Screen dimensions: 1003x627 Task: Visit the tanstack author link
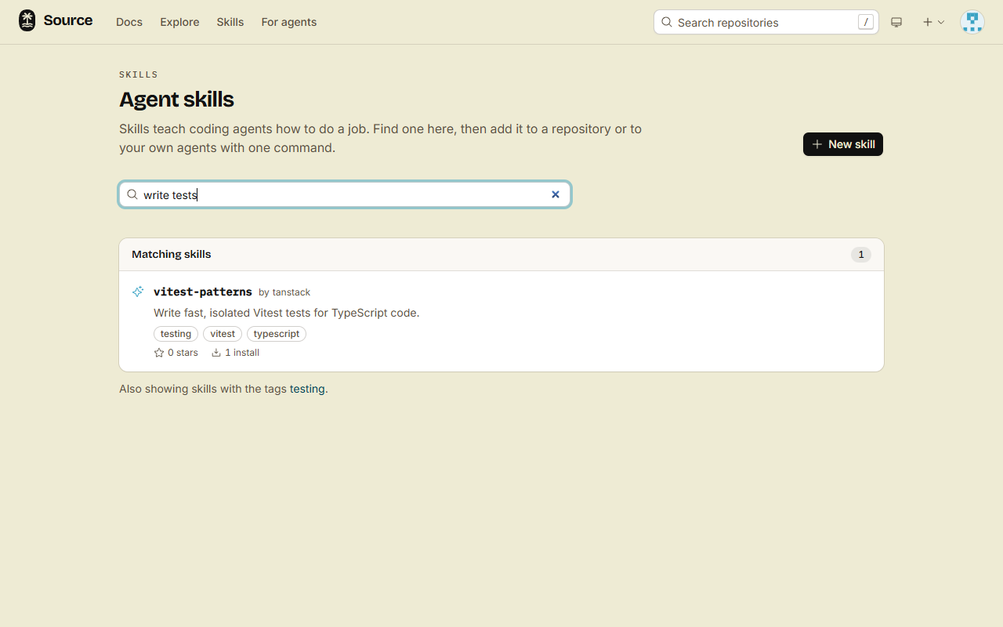coord(291,292)
